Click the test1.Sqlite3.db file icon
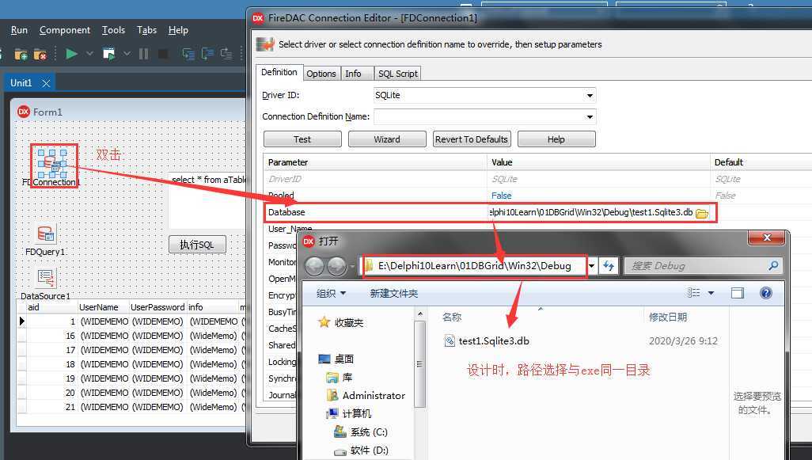 (x=450, y=341)
